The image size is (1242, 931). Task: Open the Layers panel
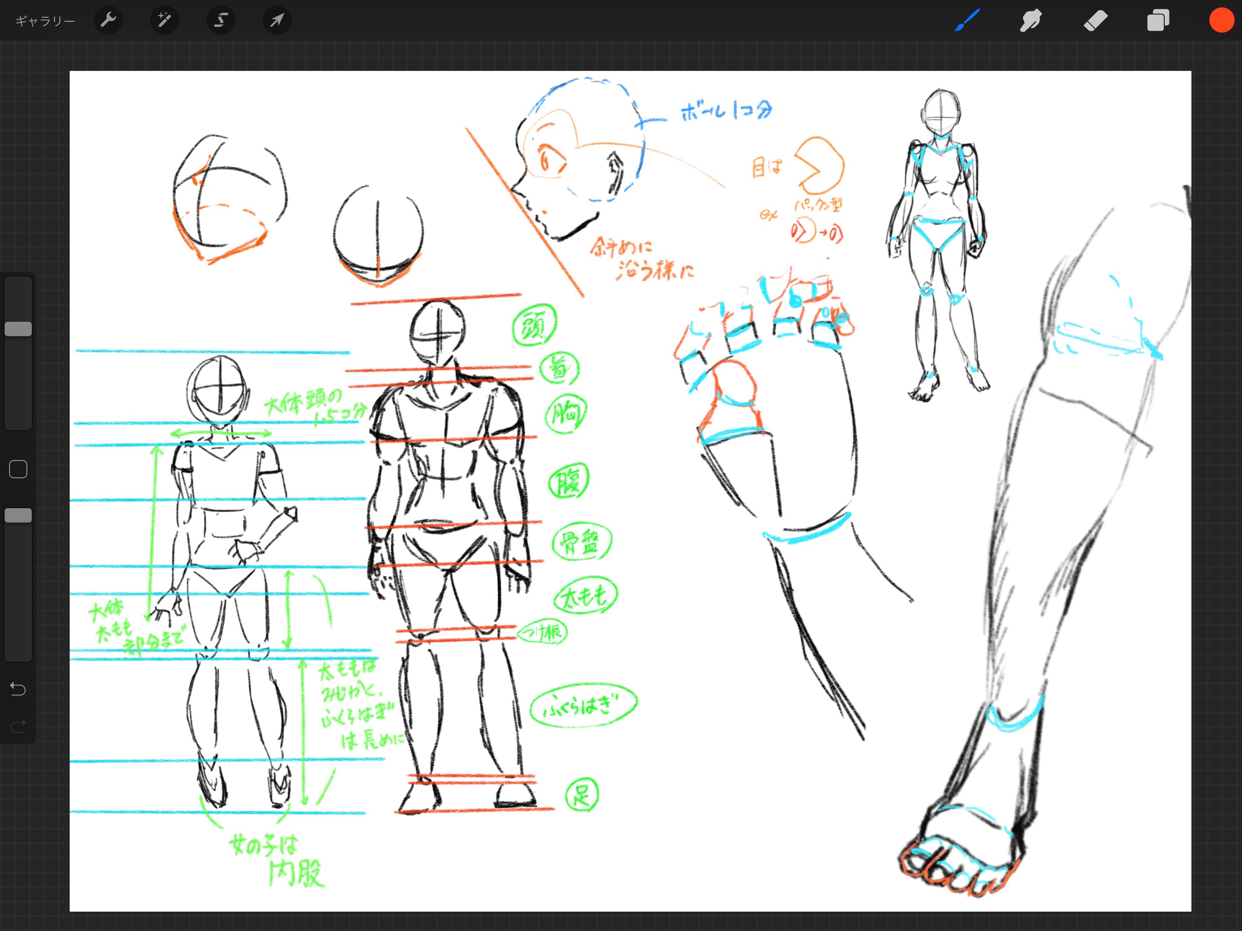tap(1158, 21)
